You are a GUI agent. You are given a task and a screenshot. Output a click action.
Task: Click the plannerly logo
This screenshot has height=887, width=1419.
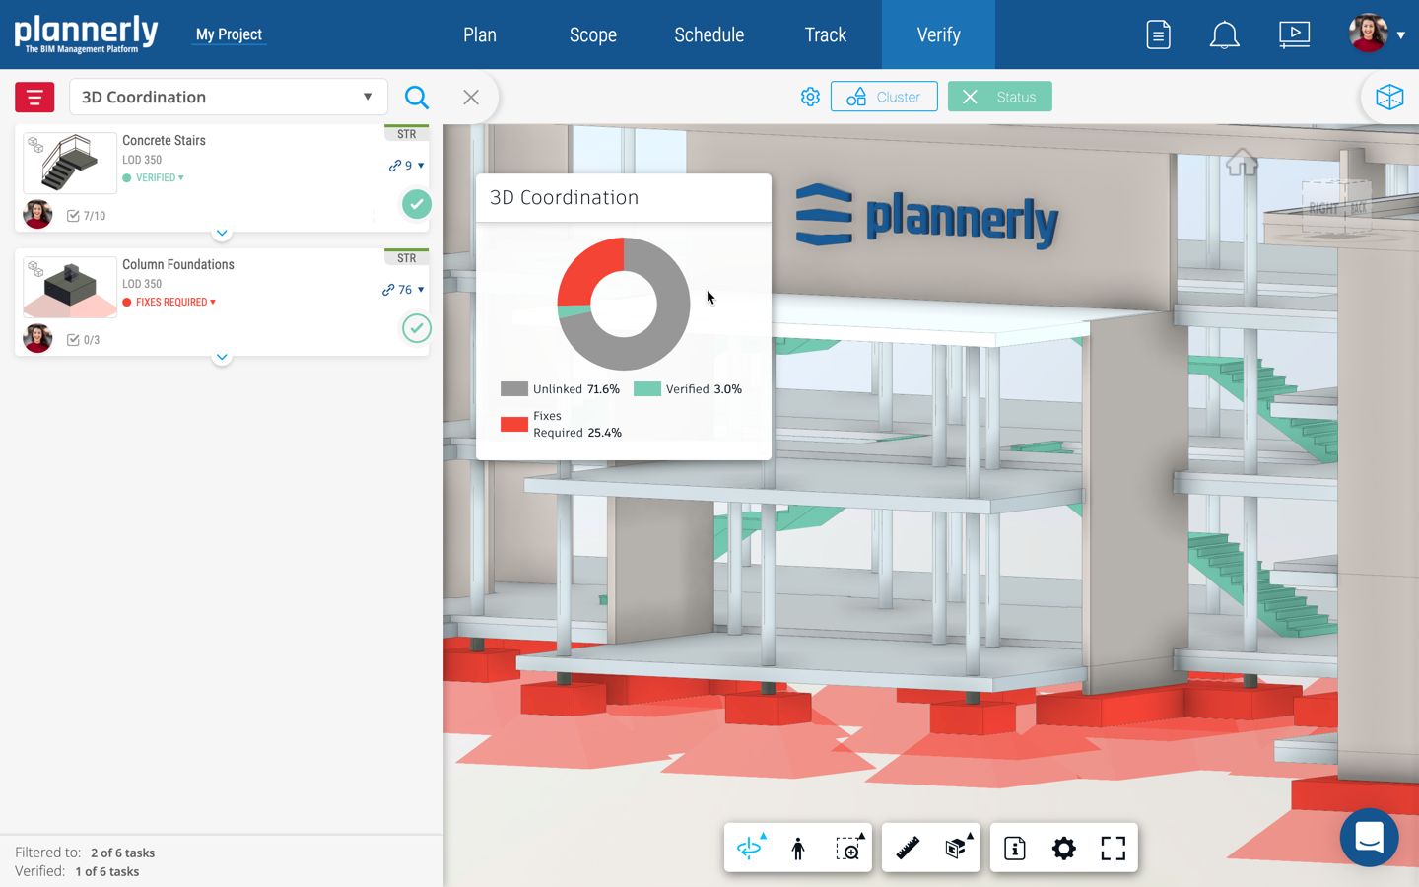click(x=86, y=34)
